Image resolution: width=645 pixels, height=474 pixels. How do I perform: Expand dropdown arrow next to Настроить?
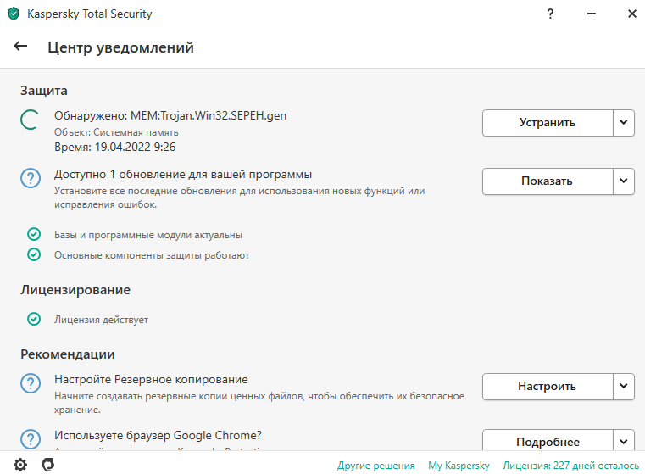tap(624, 386)
